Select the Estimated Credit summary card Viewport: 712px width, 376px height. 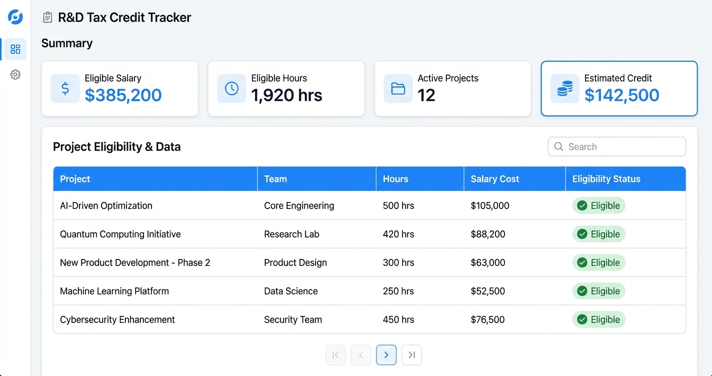tap(619, 88)
